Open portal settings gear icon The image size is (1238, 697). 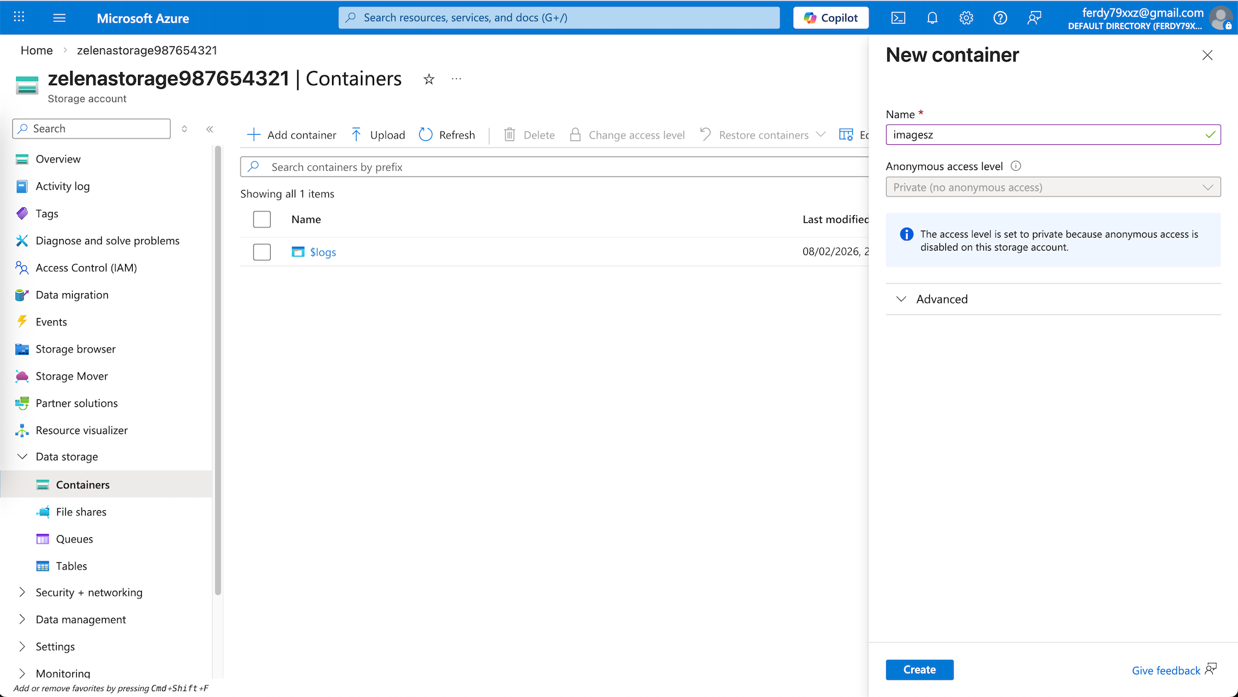(966, 18)
